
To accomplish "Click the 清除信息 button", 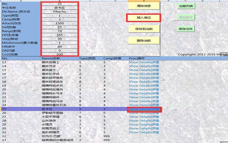I will pyautogui.click(x=144, y=6).
